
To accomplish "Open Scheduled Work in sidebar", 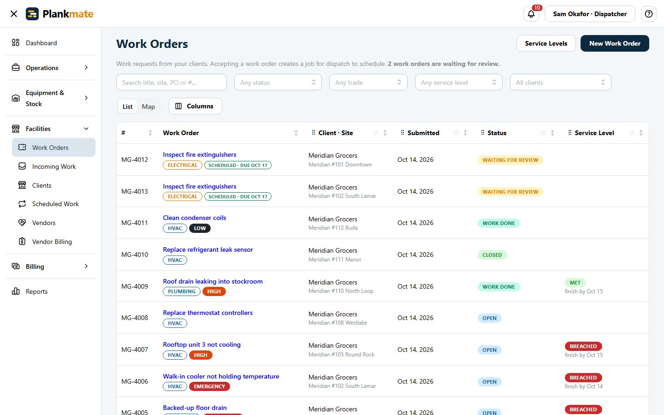I will click(x=53, y=204).
